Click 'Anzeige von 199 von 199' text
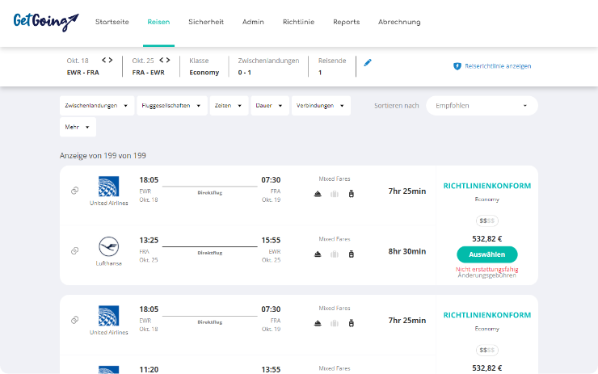 click(x=103, y=156)
